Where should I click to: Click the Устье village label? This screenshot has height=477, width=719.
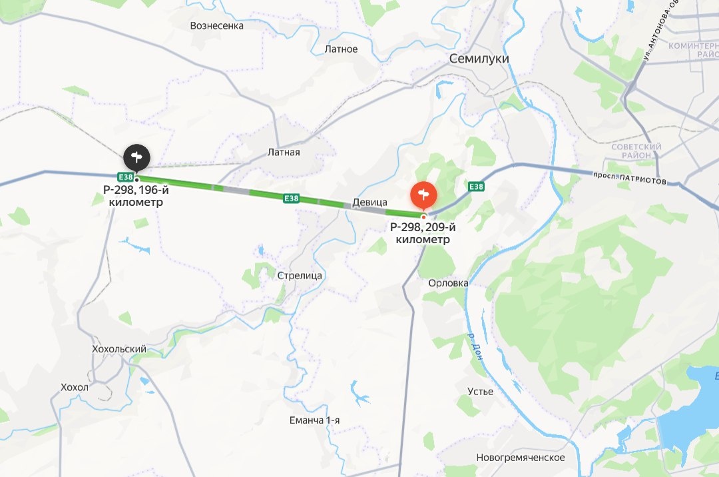click(x=481, y=391)
